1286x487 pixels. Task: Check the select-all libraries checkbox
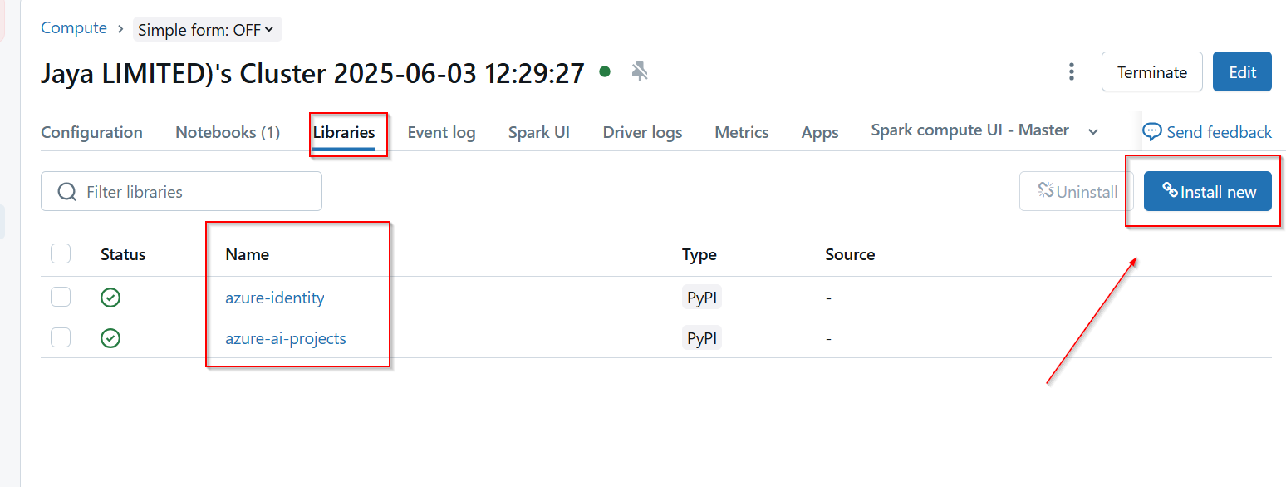pyautogui.click(x=61, y=253)
